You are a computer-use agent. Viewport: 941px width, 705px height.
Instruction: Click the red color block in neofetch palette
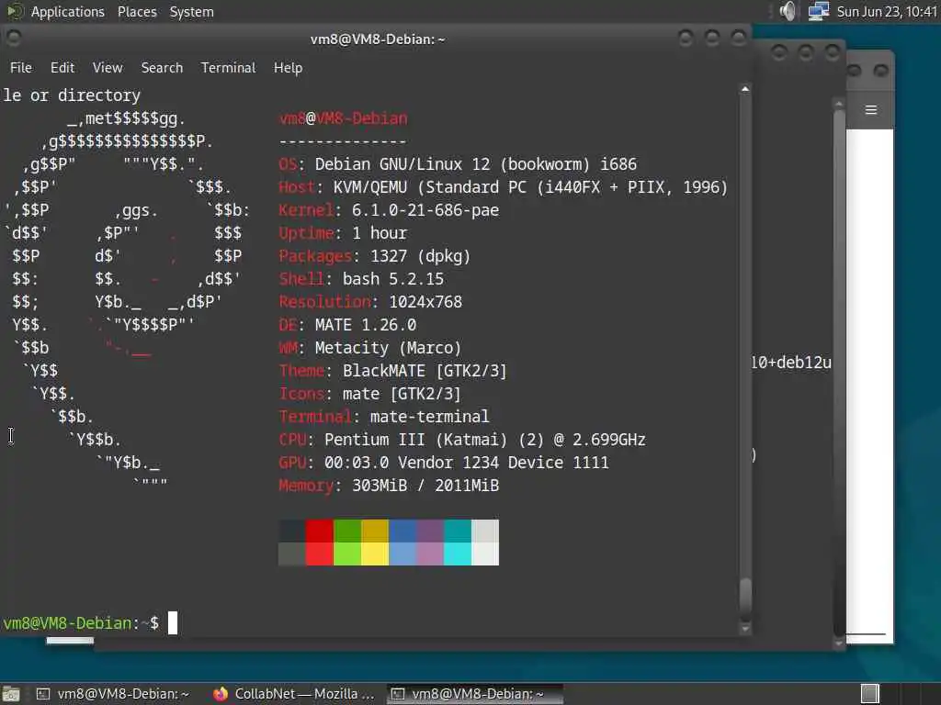(319, 543)
